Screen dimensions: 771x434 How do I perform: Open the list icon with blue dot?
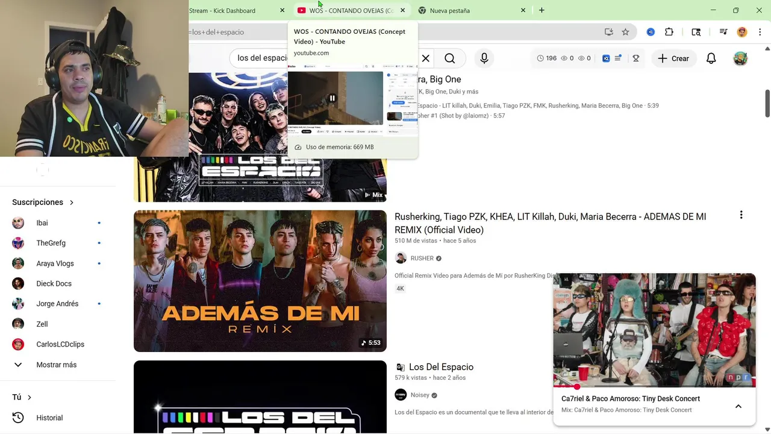click(618, 58)
